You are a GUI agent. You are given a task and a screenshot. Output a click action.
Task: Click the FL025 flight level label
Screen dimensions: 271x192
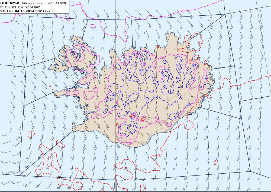pyautogui.click(x=61, y=3)
